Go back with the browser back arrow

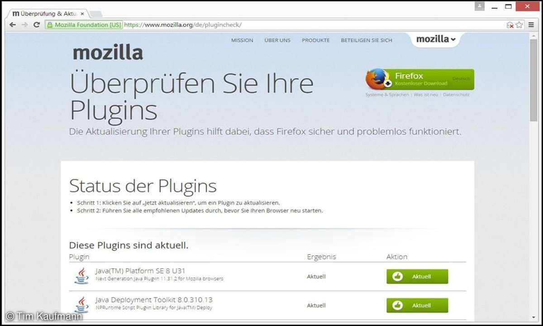point(13,25)
